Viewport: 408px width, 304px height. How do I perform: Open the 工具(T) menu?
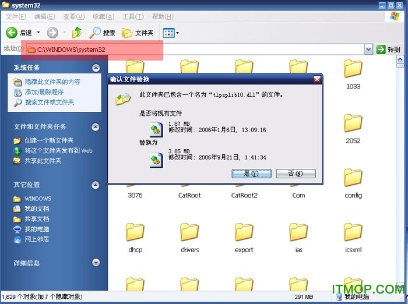(x=133, y=17)
